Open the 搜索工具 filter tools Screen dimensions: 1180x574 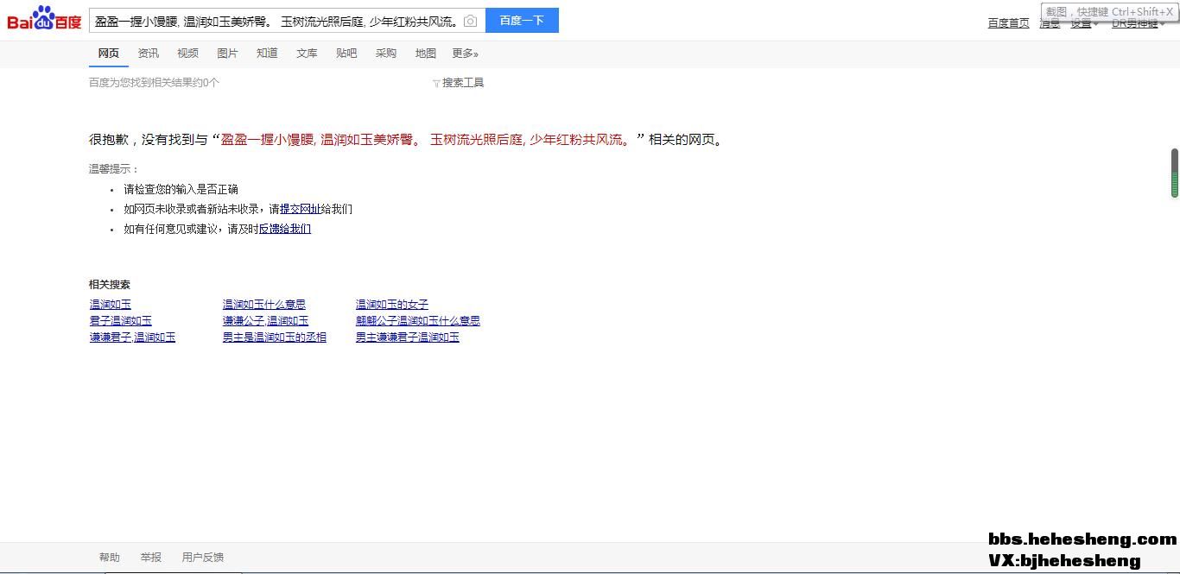pos(459,83)
